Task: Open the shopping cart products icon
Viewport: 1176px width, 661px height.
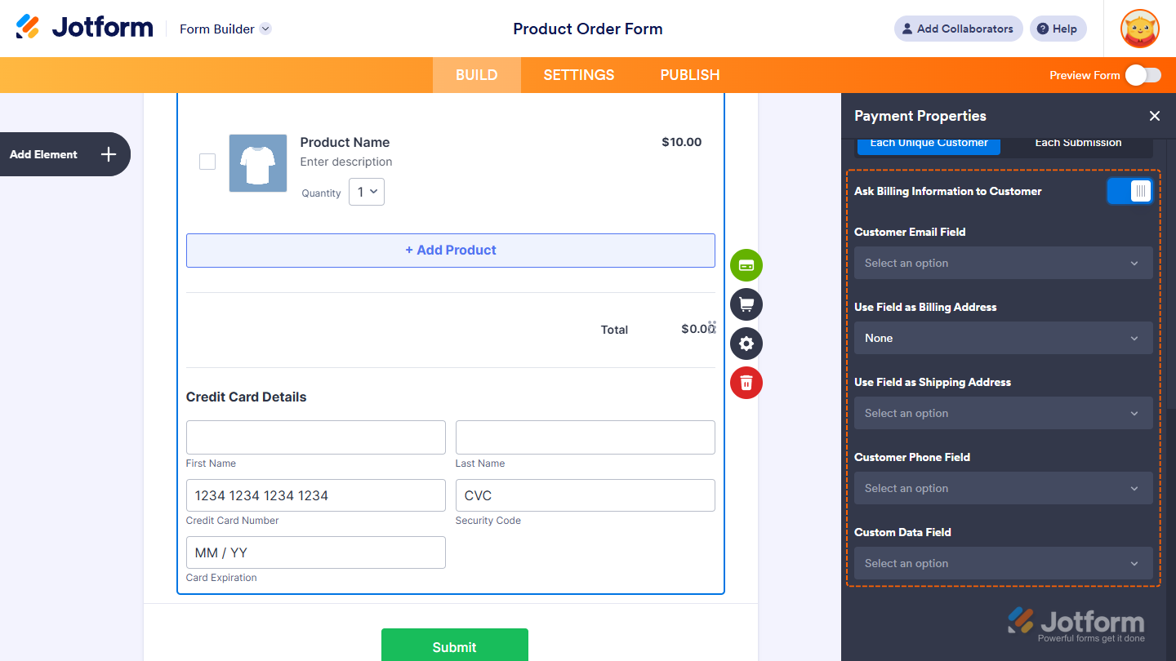Action: tap(746, 304)
